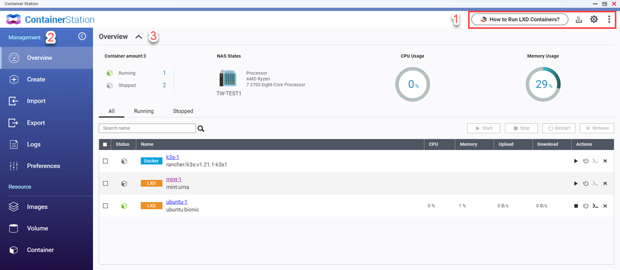Open Export in the sidebar
The height and width of the screenshot is (270, 620).
point(47,123)
